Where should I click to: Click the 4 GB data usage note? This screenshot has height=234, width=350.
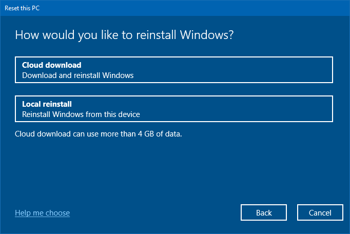point(98,134)
